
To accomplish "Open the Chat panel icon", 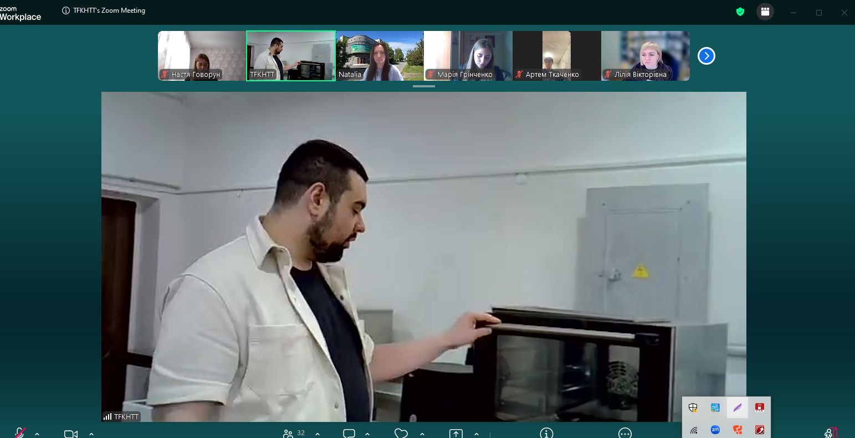I will tap(349, 434).
